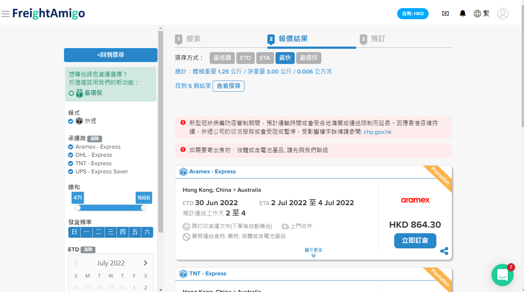The height and width of the screenshot is (292, 524).
Task: Click the TNT Express box icon
Action: tap(183, 274)
